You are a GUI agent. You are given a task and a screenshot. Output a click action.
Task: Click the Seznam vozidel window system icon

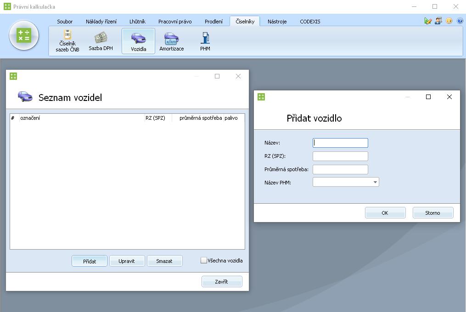click(13, 76)
